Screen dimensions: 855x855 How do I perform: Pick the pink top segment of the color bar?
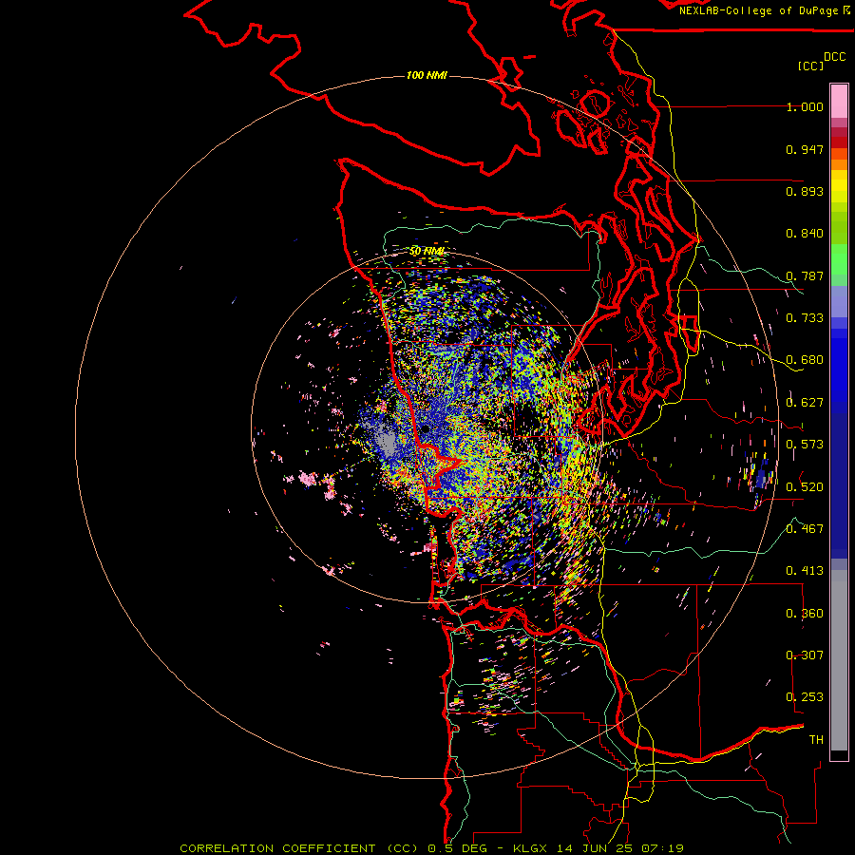839,101
